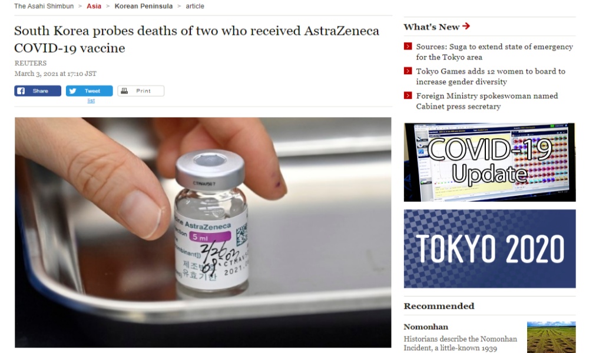
Task: Click the red arrow beside What's New
Action: [466, 26]
